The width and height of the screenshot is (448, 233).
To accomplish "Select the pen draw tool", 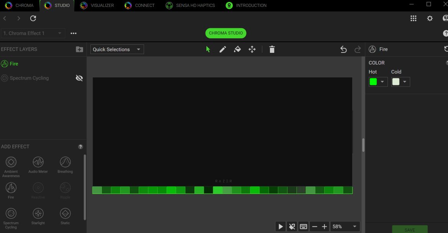I will [222, 49].
